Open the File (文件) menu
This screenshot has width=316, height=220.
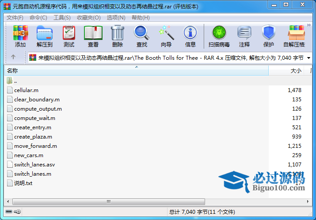point(15,18)
